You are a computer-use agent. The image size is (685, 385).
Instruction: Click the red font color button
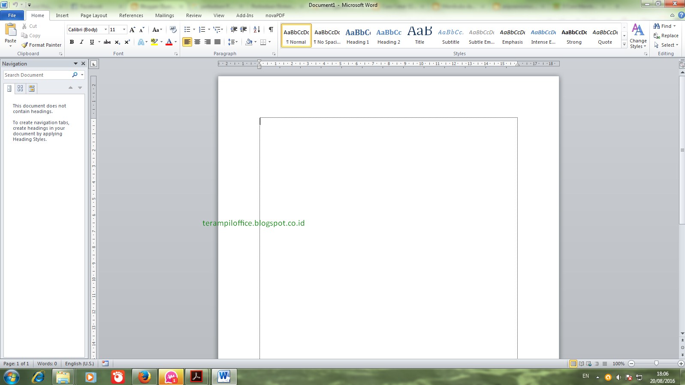click(x=169, y=42)
